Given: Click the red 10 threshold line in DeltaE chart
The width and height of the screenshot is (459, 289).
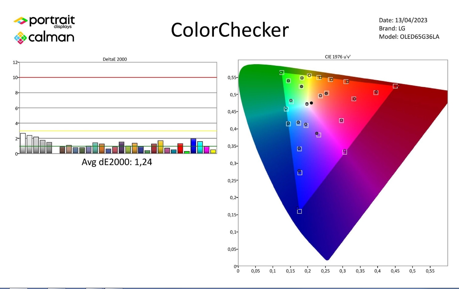Looking at the screenshot, I should coord(118,77).
